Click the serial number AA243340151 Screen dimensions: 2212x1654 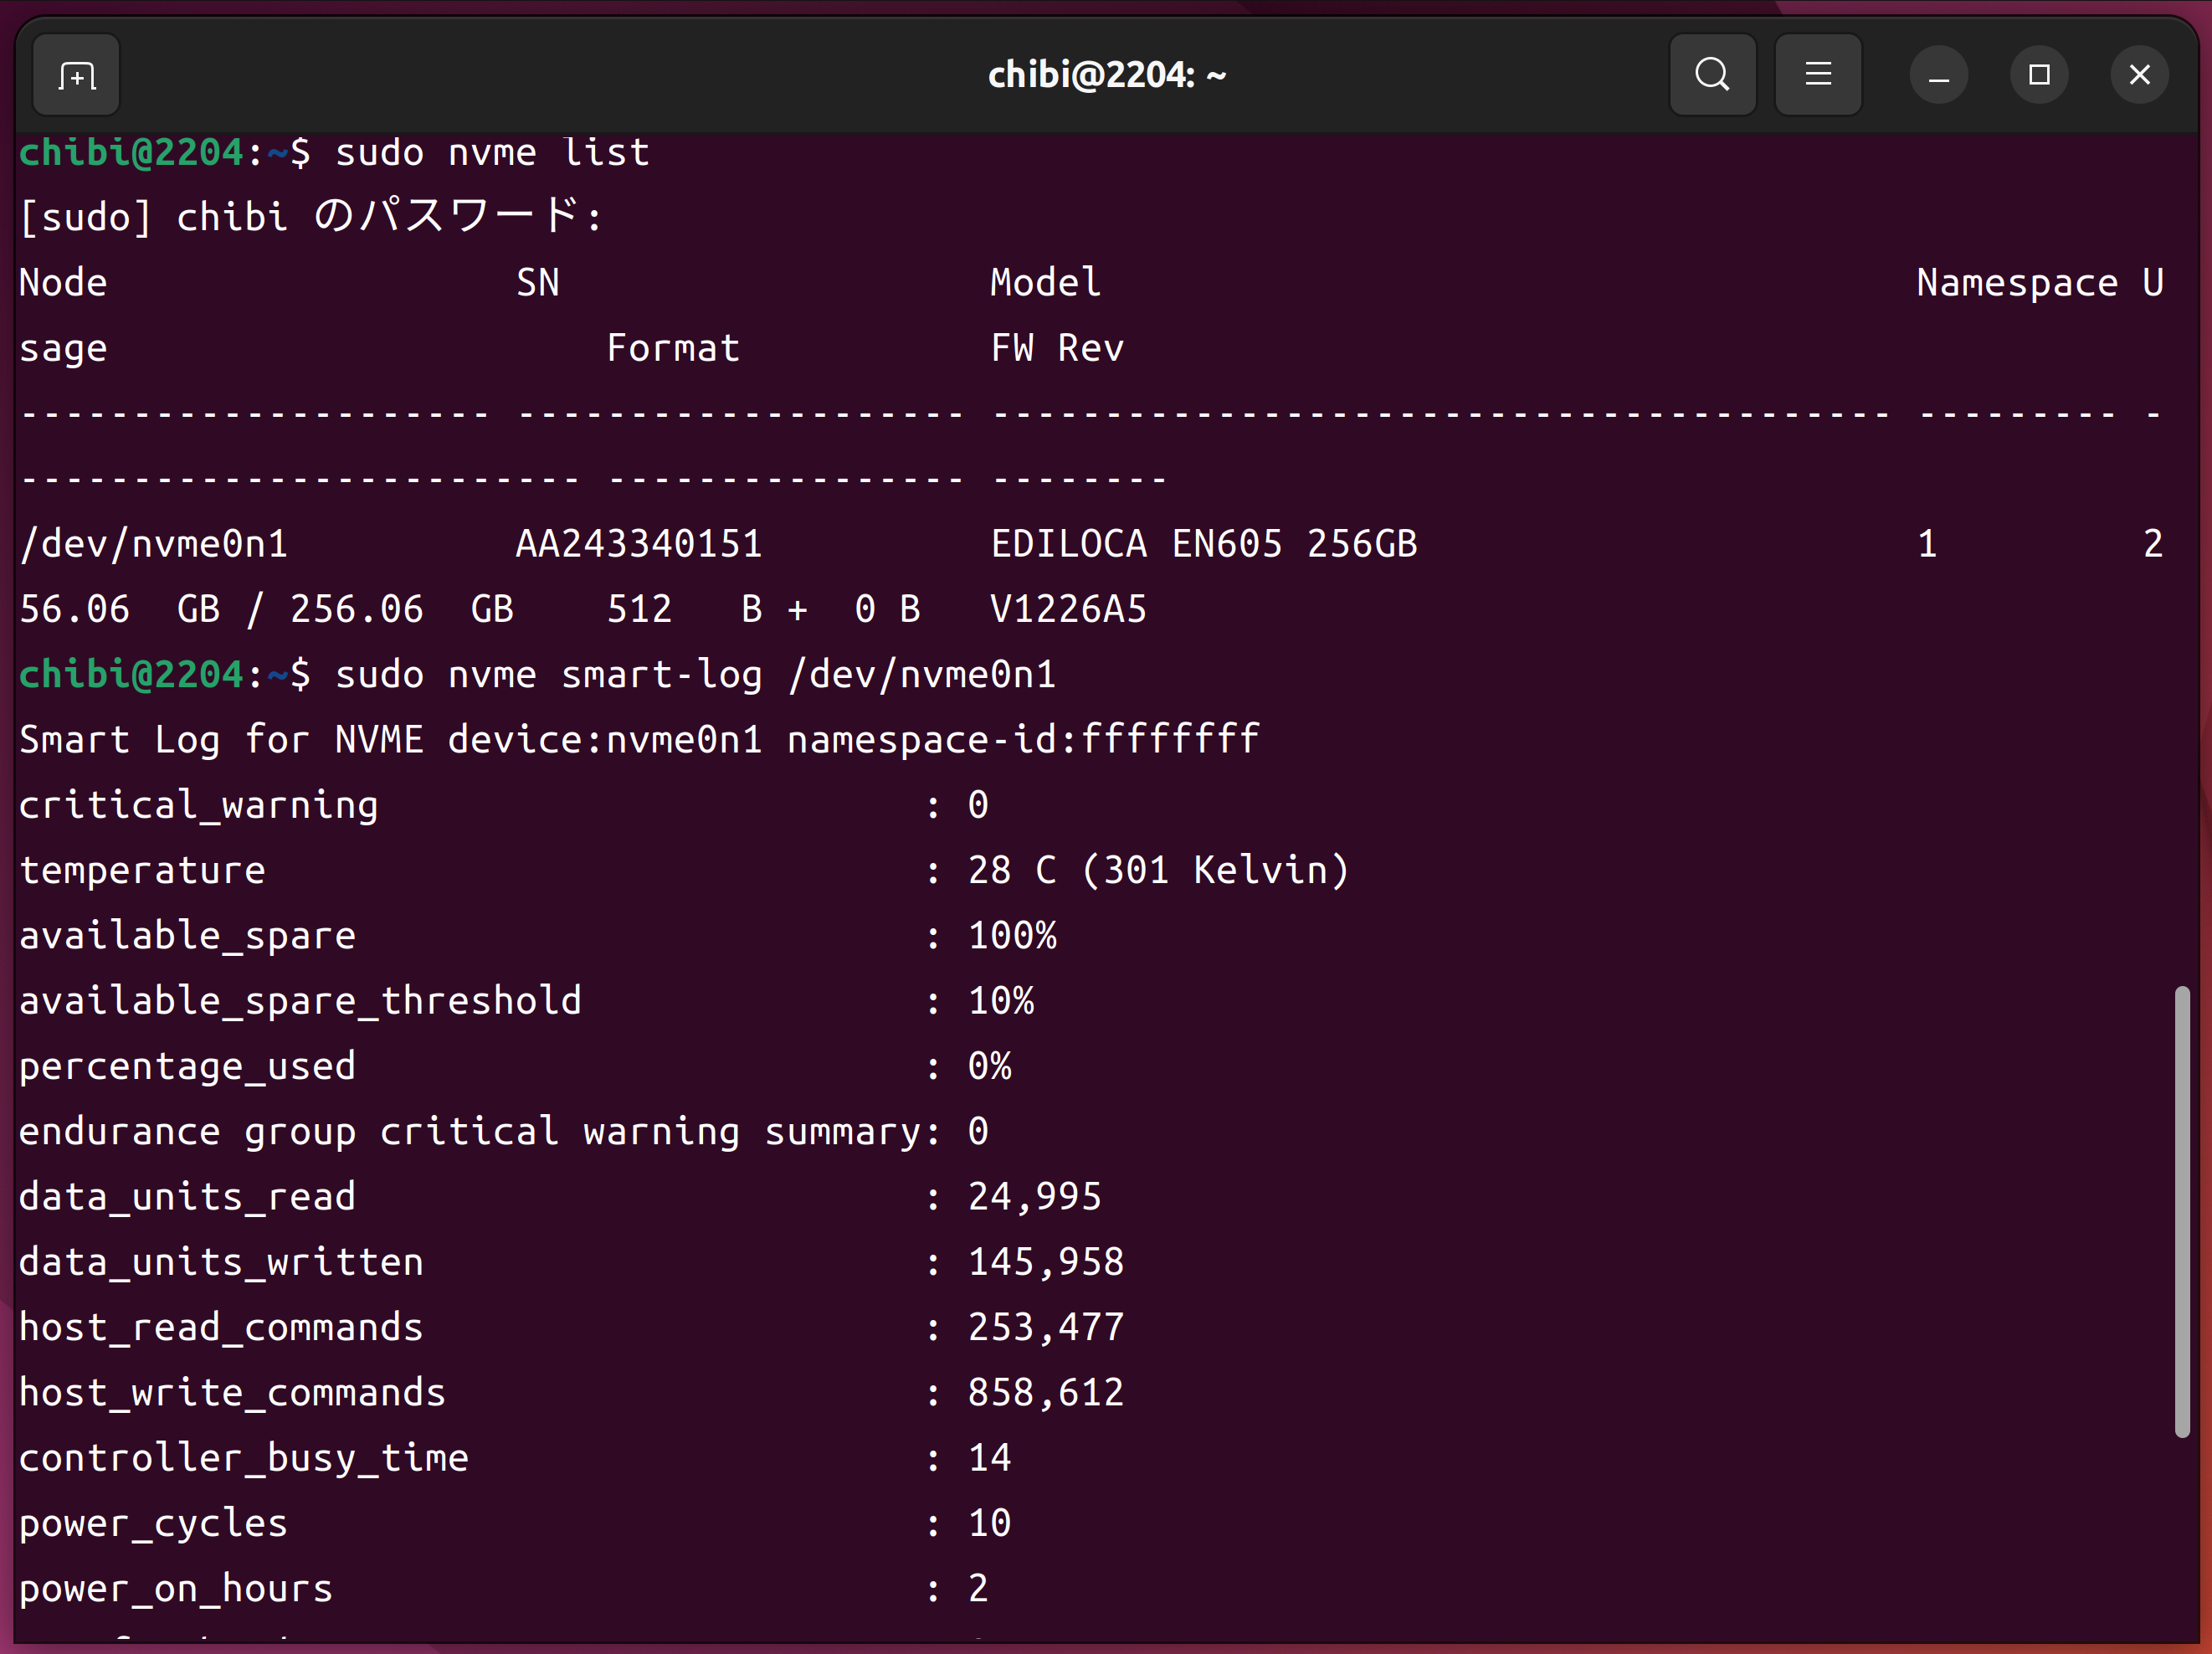point(638,544)
